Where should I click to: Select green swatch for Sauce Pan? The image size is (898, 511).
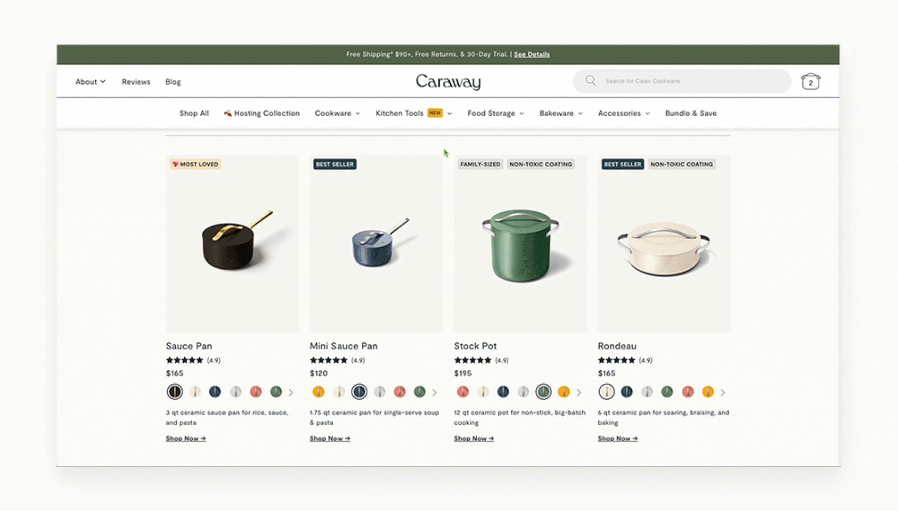(276, 391)
